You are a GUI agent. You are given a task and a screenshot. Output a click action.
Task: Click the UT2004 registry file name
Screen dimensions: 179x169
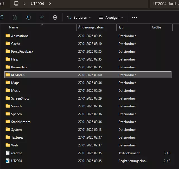pyautogui.click(x=16, y=161)
